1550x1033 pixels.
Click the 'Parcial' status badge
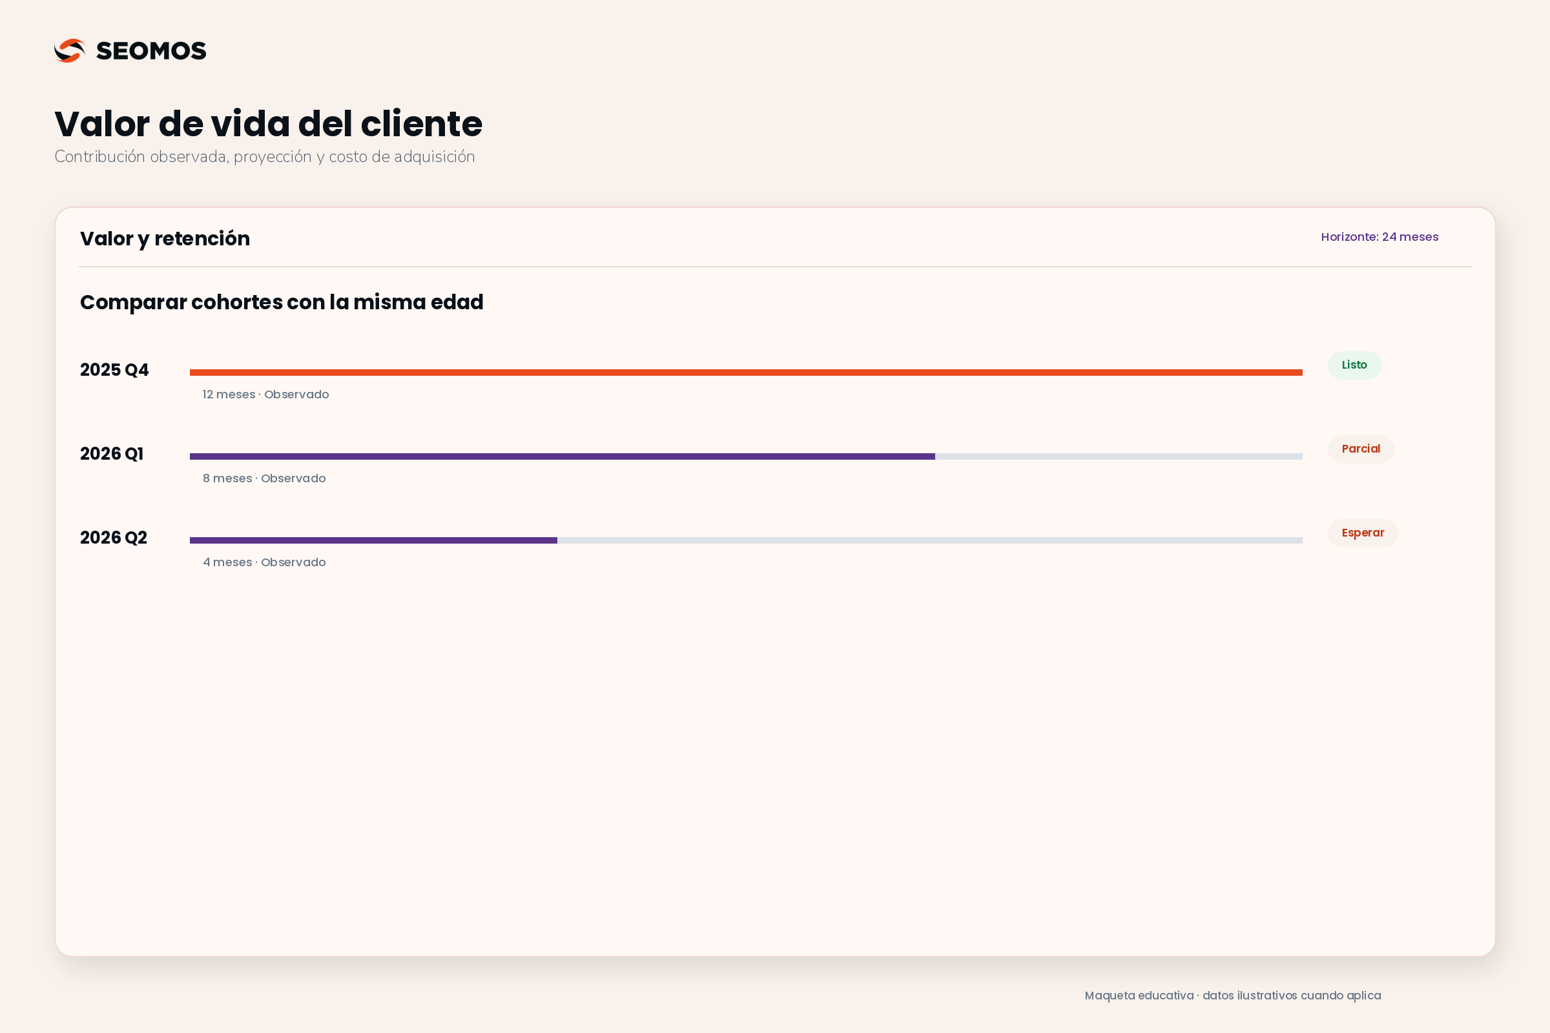point(1361,449)
